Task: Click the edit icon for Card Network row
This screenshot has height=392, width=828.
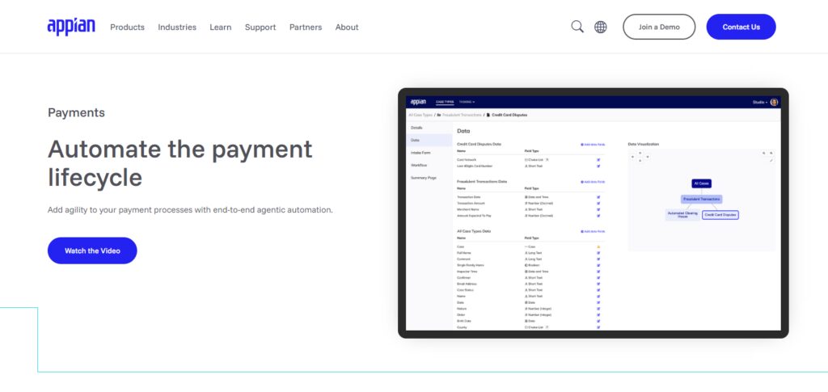Action: click(x=598, y=159)
